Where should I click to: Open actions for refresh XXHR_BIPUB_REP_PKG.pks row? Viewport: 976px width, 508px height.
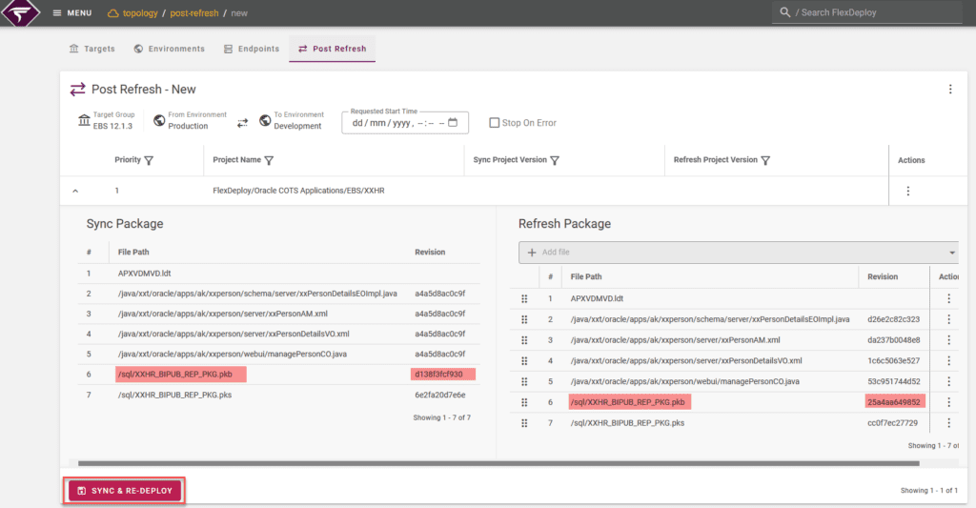pos(948,423)
